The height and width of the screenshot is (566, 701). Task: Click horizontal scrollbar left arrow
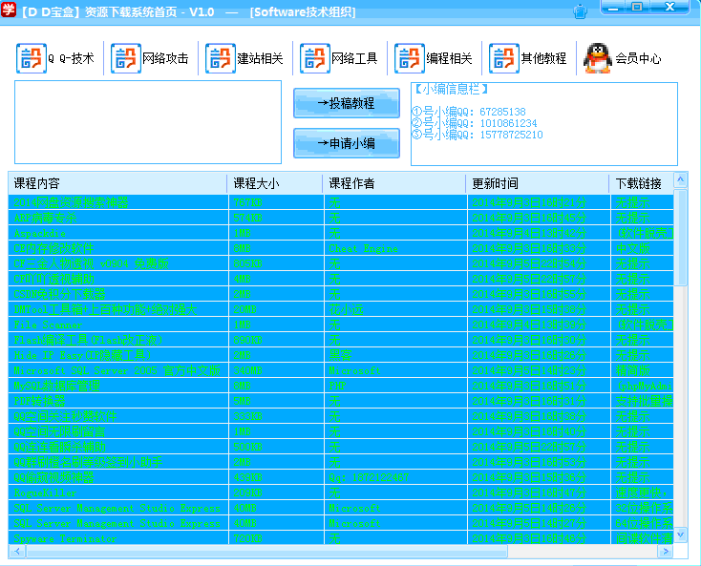[x=17, y=552]
